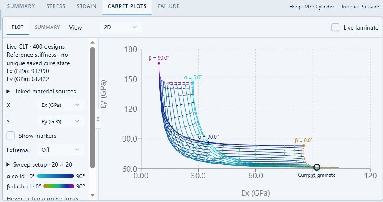Enable the Live laminate checkbox
This screenshot has height=202, width=383.
pyautogui.click(x=335, y=27)
